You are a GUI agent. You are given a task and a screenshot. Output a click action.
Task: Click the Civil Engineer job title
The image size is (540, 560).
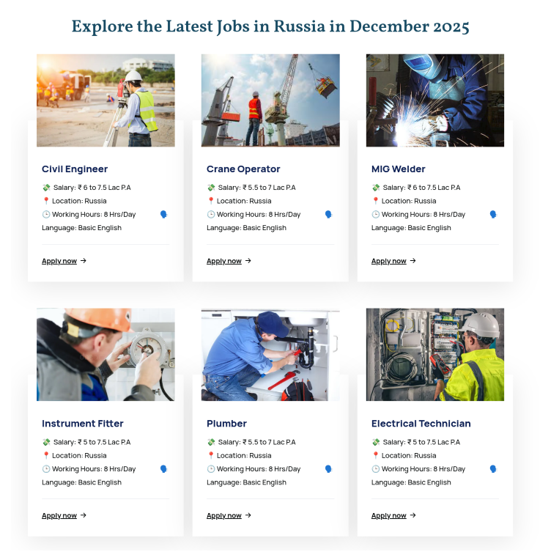75,169
